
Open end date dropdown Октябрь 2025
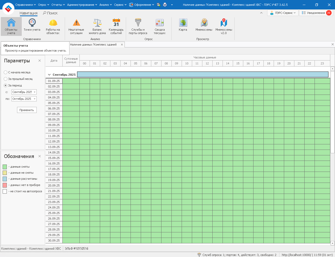click(35, 99)
